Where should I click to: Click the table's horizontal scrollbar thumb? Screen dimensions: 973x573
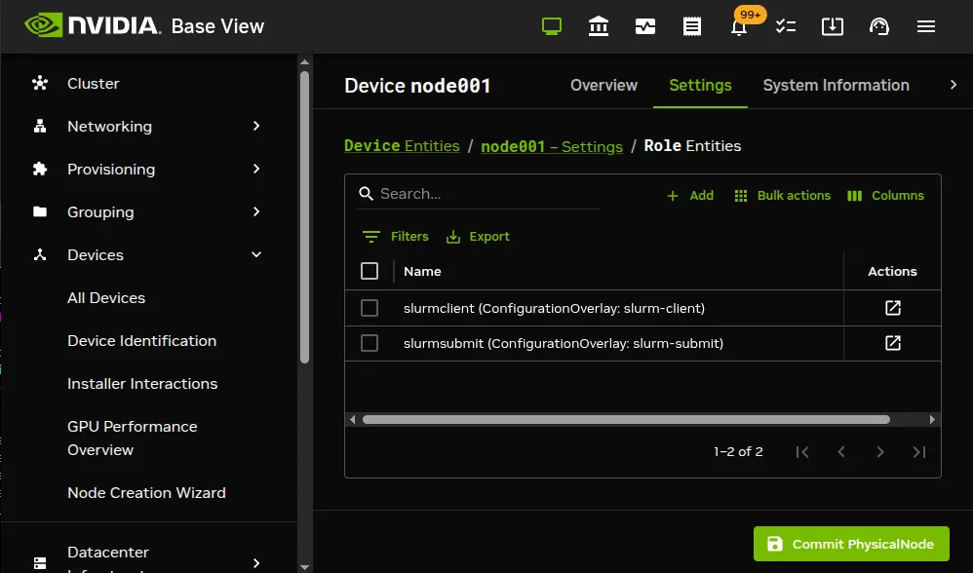[626, 420]
